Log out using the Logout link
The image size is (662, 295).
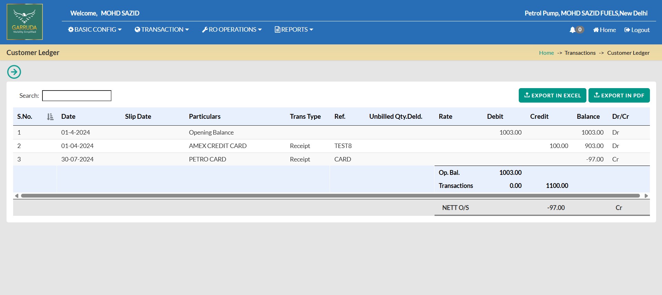click(637, 30)
